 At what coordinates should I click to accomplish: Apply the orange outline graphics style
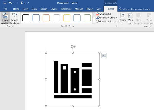point(46,18)
